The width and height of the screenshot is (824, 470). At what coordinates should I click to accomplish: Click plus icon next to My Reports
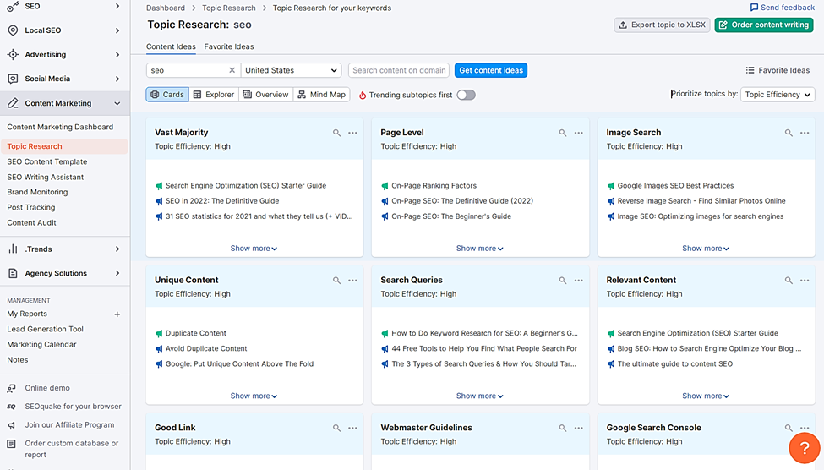click(x=117, y=314)
